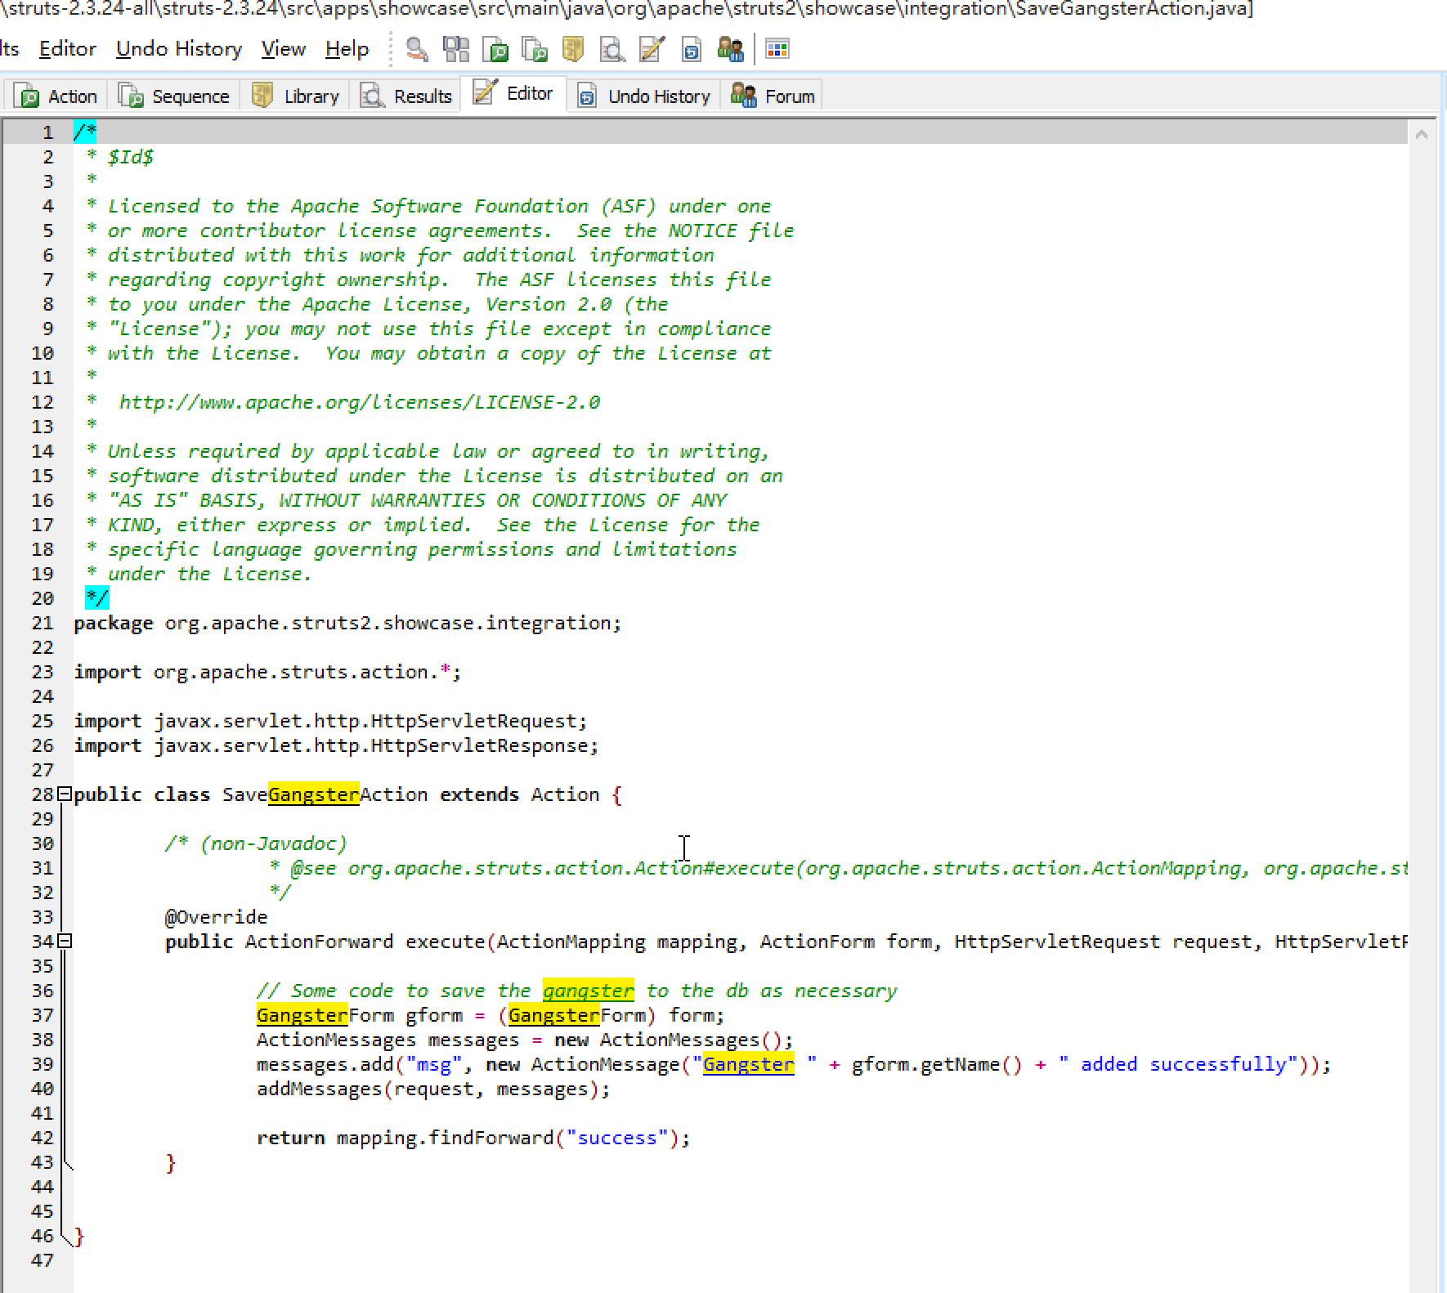Click the Editor pencil toolbar icon
The height and width of the screenshot is (1293, 1447).
[x=652, y=50]
